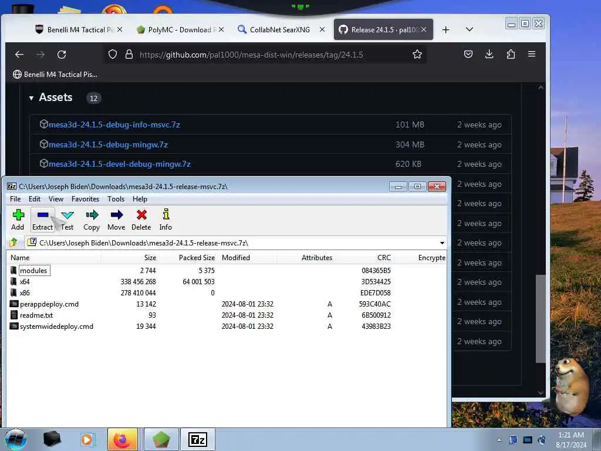This screenshot has width=601, height=451.
Task: Select the systemwidedeploy.cmd file name
Action: pyautogui.click(x=56, y=327)
